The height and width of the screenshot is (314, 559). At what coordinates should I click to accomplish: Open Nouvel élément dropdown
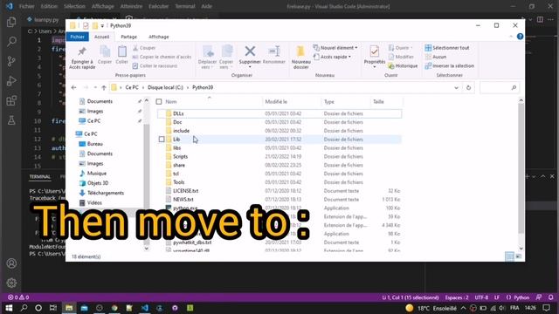click(x=335, y=48)
